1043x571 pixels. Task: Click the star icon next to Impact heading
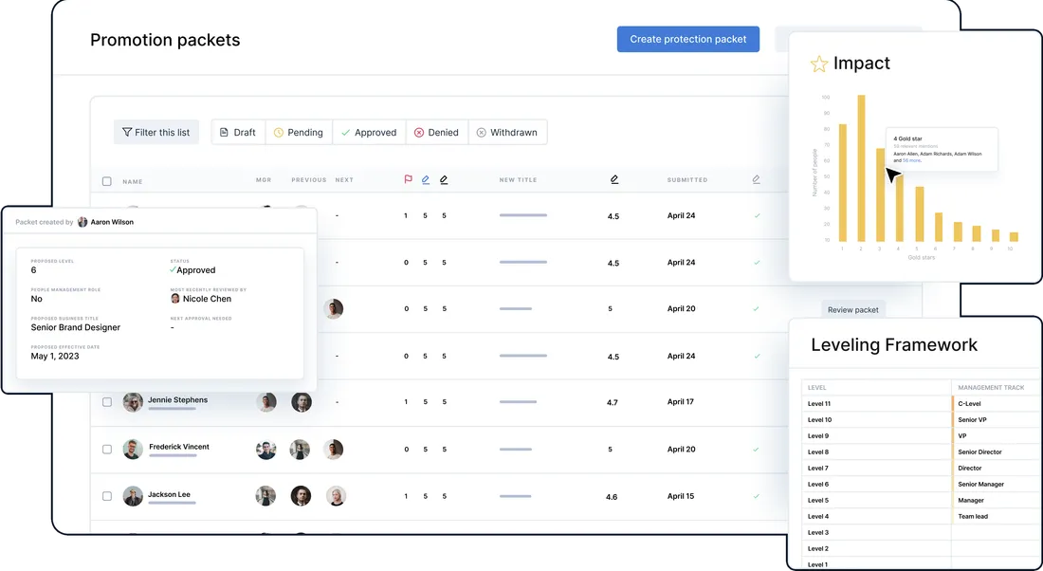point(818,64)
